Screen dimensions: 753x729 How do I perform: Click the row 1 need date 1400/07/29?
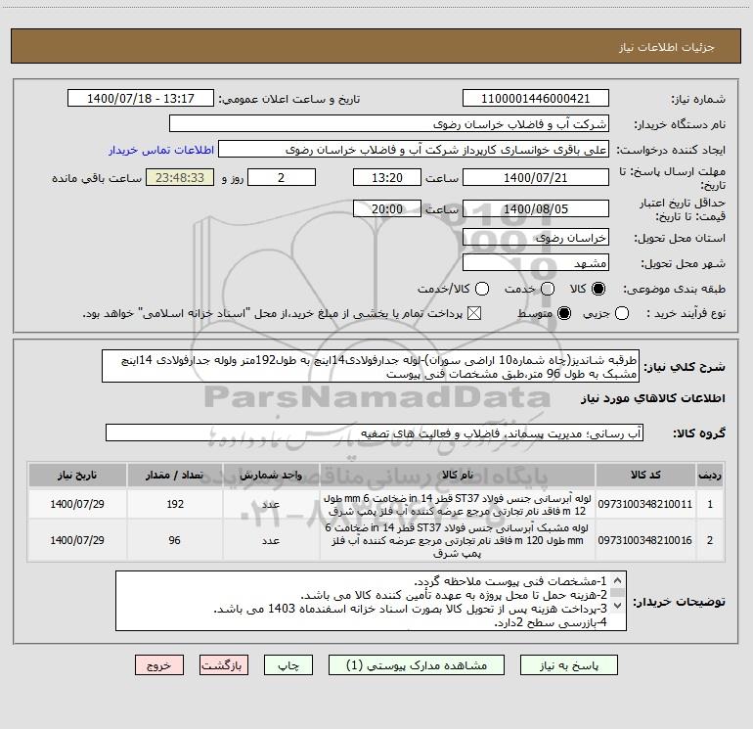[77, 504]
